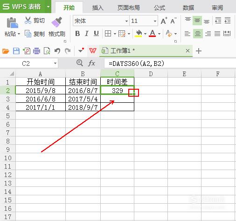Align text right
This screenshot has height=221, width=236.
click(208, 34)
